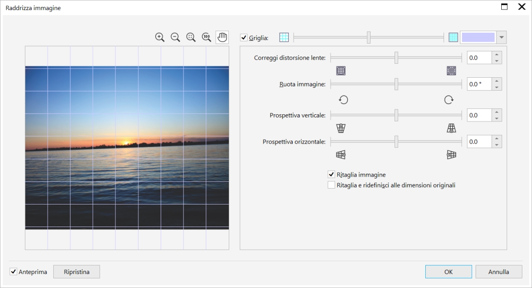
Task: Toggle the Anteprima checkbox
Action: coord(13,272)
